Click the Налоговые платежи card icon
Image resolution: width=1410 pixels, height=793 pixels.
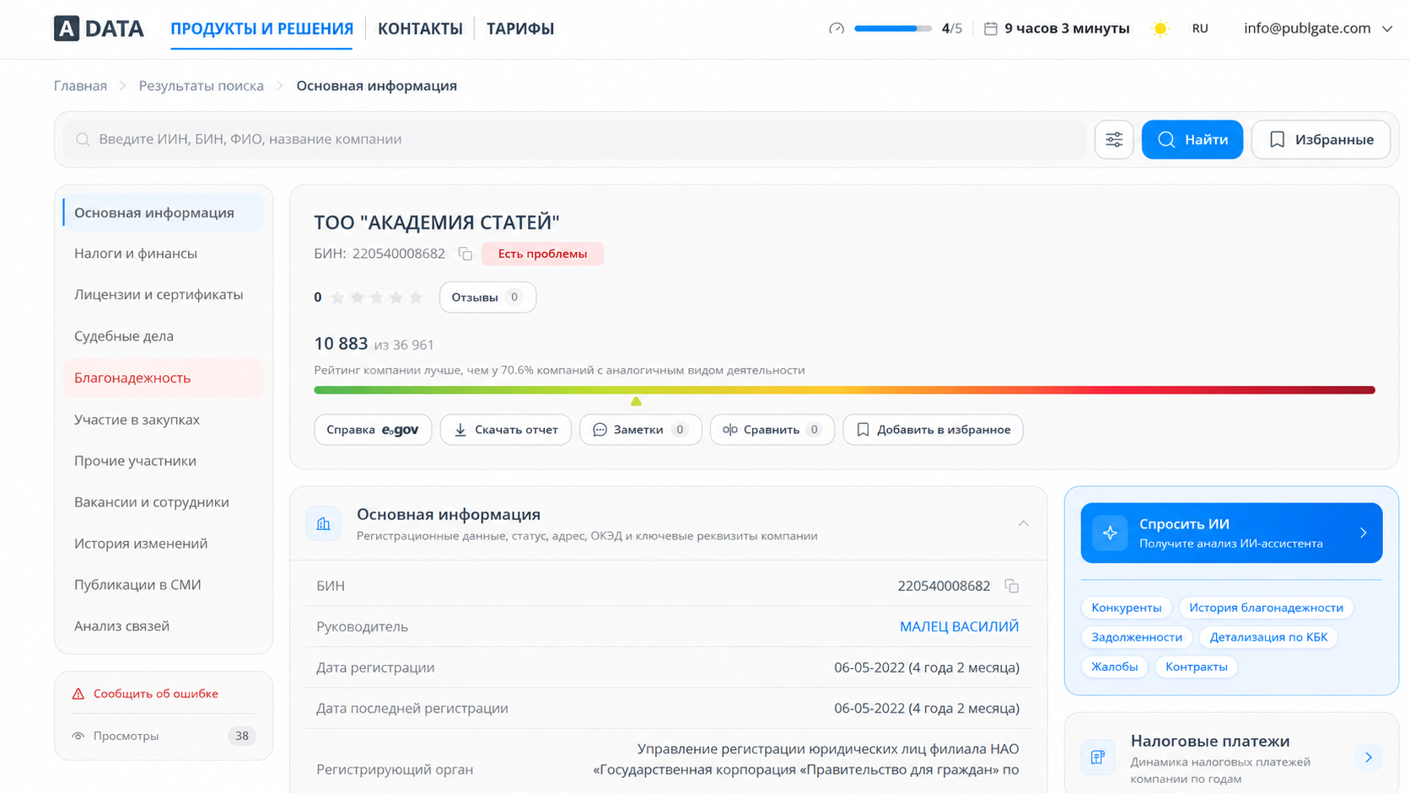click(x=1098, y=757)
